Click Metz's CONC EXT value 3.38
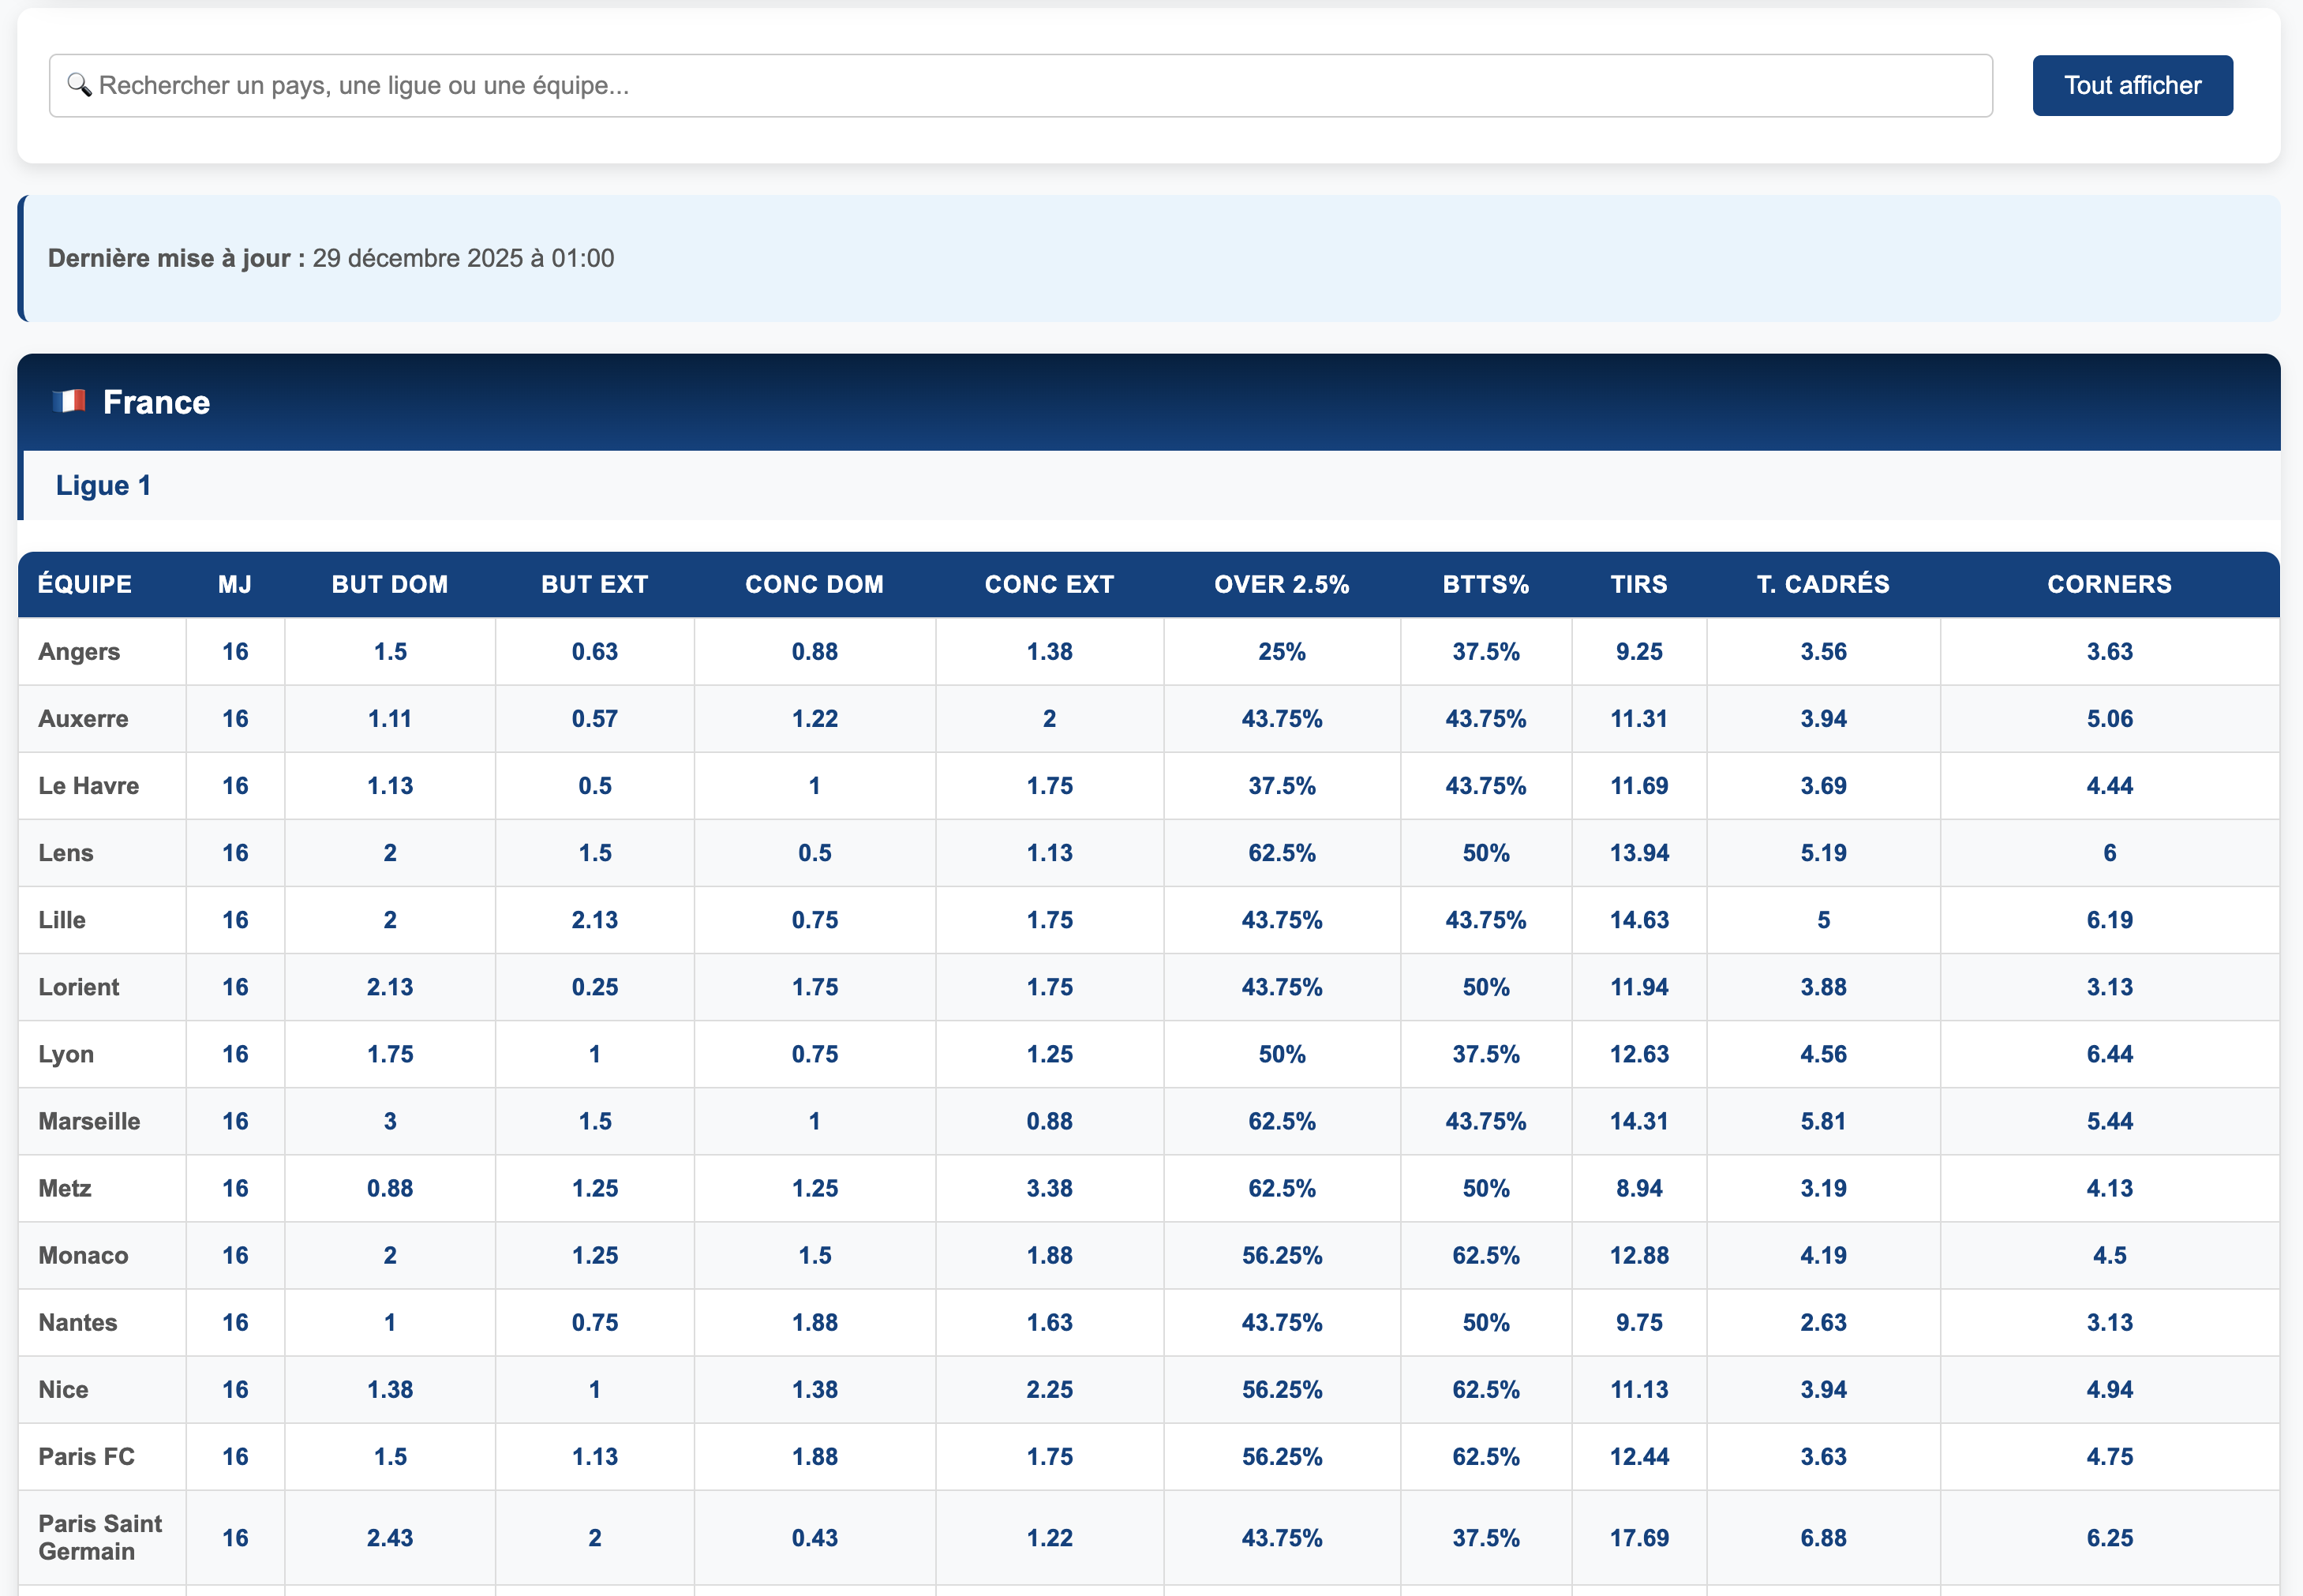2303x1596 pixels. click(1049, 1188)
